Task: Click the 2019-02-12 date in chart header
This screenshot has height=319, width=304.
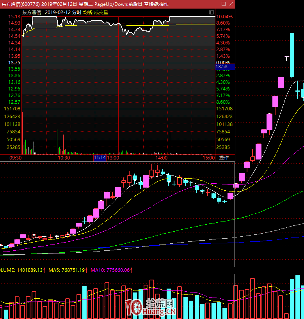Action: pos(58,12)
